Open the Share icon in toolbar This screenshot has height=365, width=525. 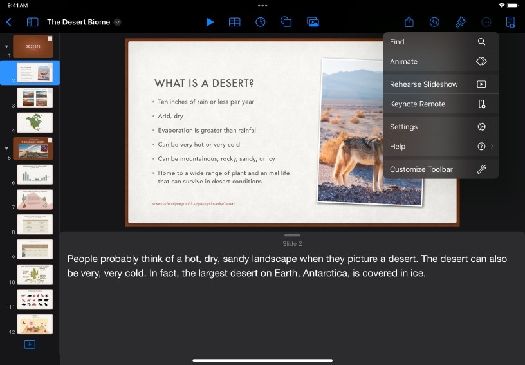click(409, 22)
